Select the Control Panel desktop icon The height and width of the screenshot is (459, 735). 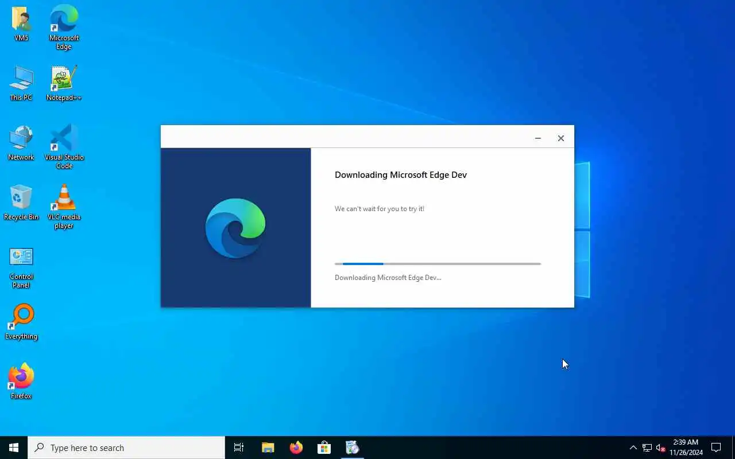(x=21, y=267)
